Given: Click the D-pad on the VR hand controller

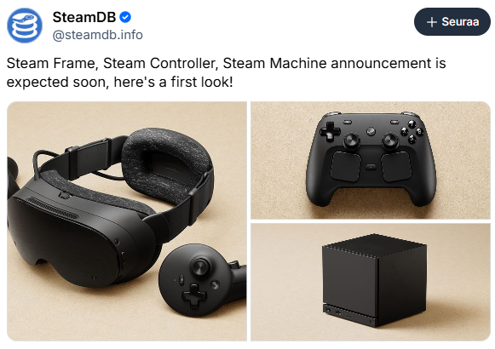Looking at the screenshot, I should click(x=194, y=295).
